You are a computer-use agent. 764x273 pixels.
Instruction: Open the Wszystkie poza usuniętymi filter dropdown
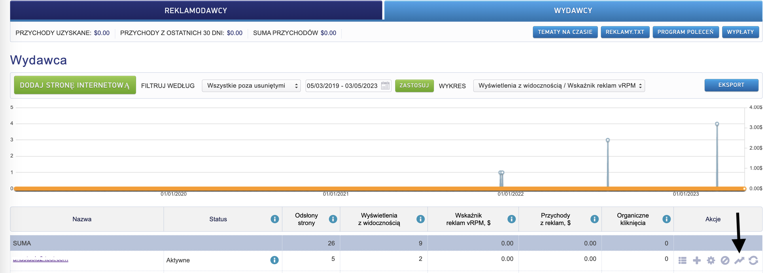(251, 86)
